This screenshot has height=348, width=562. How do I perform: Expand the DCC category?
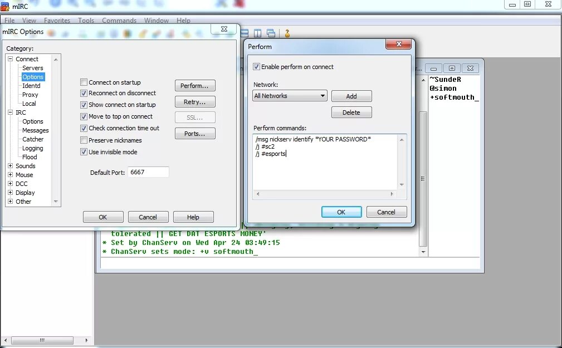pyautogui.click(x=11, y=184)
